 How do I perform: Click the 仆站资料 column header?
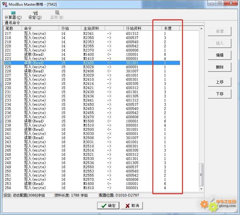pyautogui.click(x=143, y=28)
